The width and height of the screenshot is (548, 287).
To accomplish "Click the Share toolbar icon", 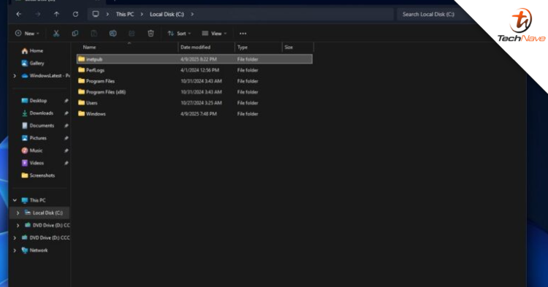I will coord(132,34).
